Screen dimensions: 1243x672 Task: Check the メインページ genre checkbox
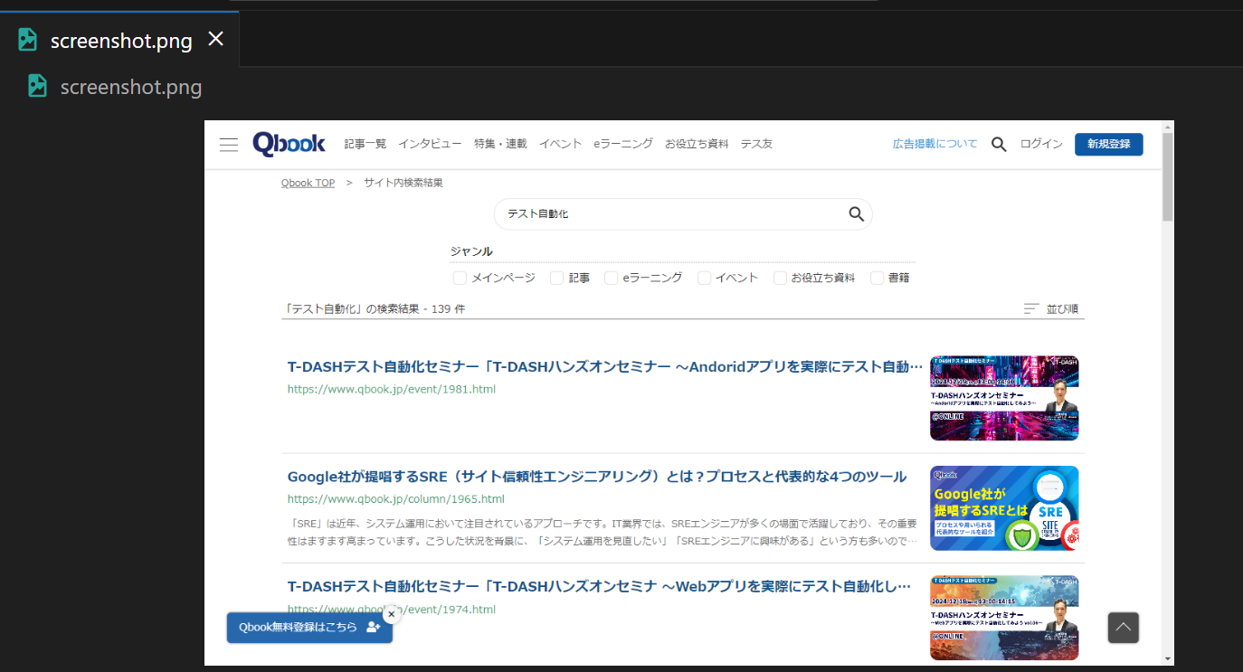[460, 278]
